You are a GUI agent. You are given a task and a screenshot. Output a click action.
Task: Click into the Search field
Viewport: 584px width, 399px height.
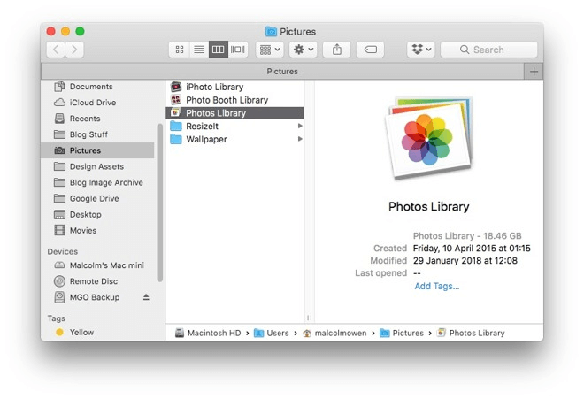489,50
